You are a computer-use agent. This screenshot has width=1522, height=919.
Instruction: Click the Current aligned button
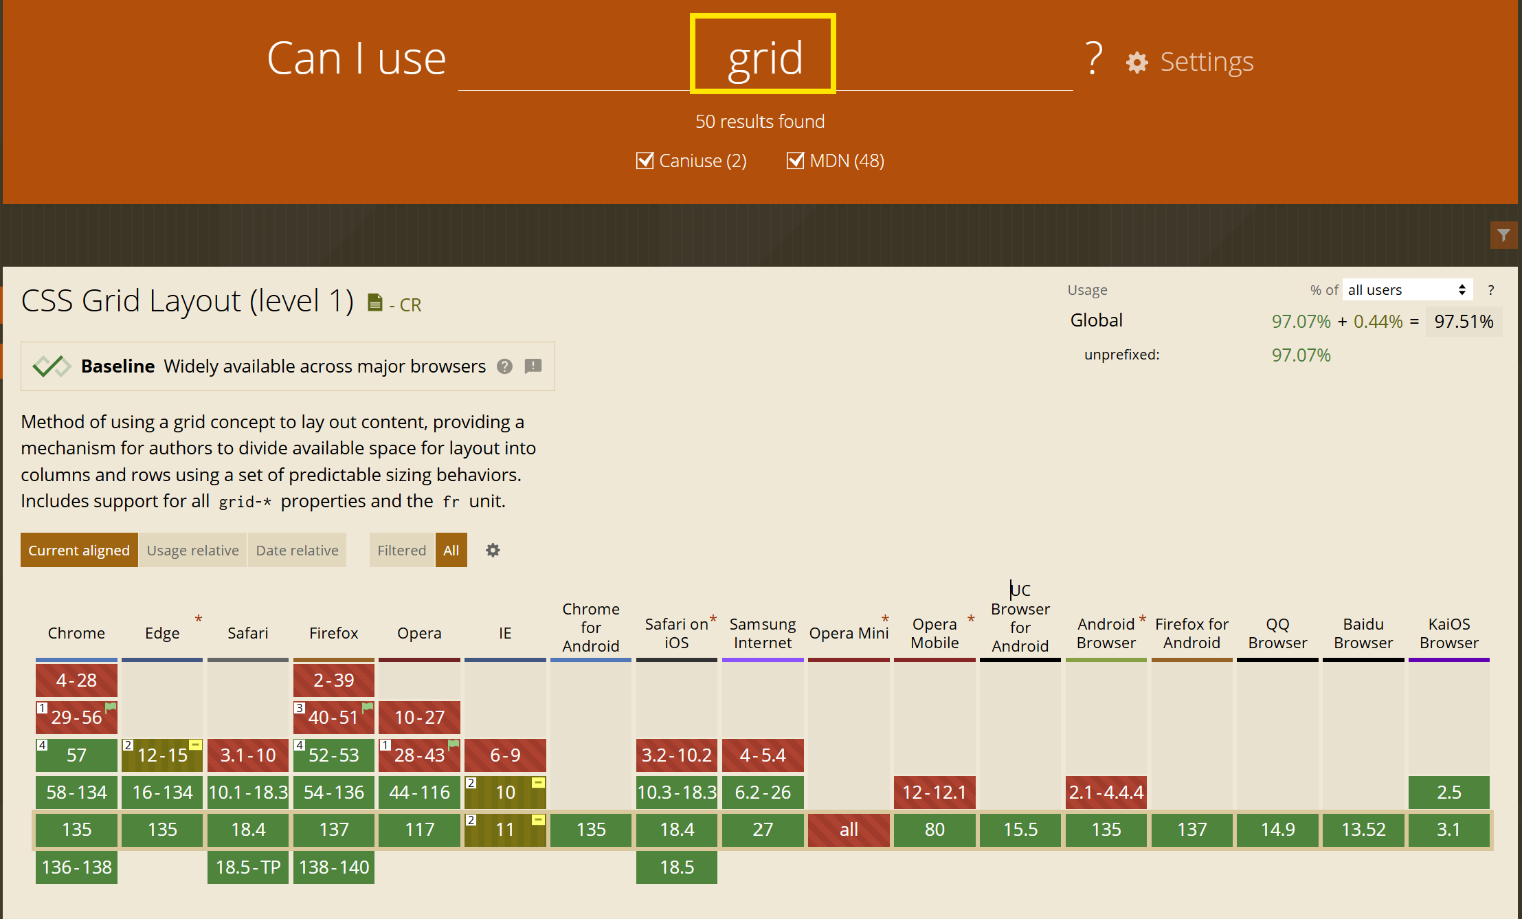[79, 550]
